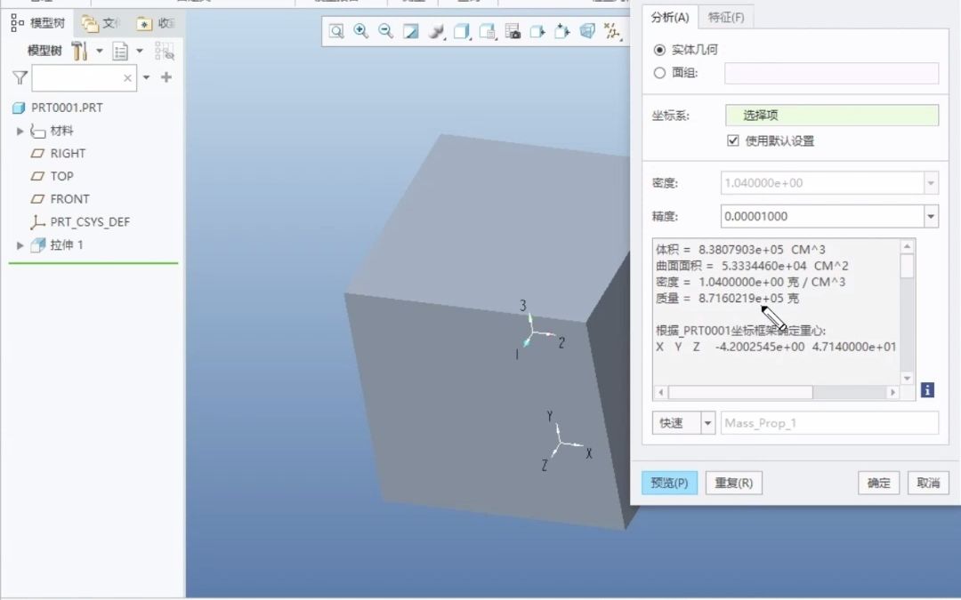Image resolution: width=961 pixels, height=600 pixels.
Task: Select the 面组 radio button
Action: click(x=659, y=73)
